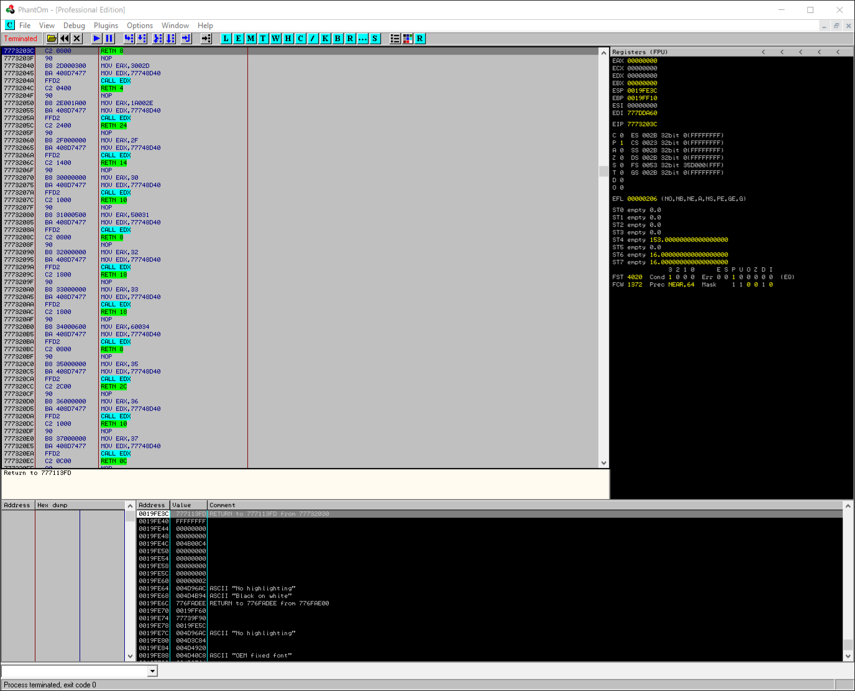Show Patches with the slash icon
The width and height of the screenshot is (855, 691).
pos(313,39)
